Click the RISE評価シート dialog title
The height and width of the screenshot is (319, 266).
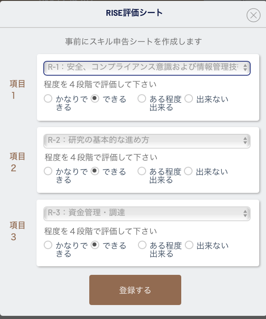[x=134, y=13]
